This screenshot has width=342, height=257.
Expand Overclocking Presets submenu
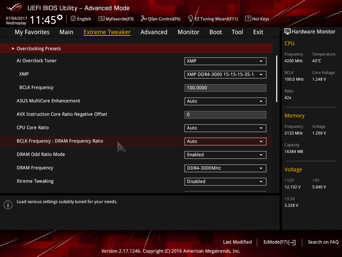pos(136,48)
